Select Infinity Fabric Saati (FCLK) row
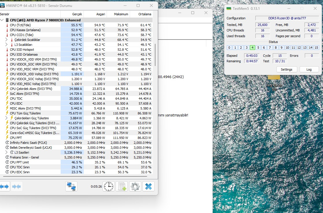The height and width of the screenshot is (213, 323). pos(76,142)
